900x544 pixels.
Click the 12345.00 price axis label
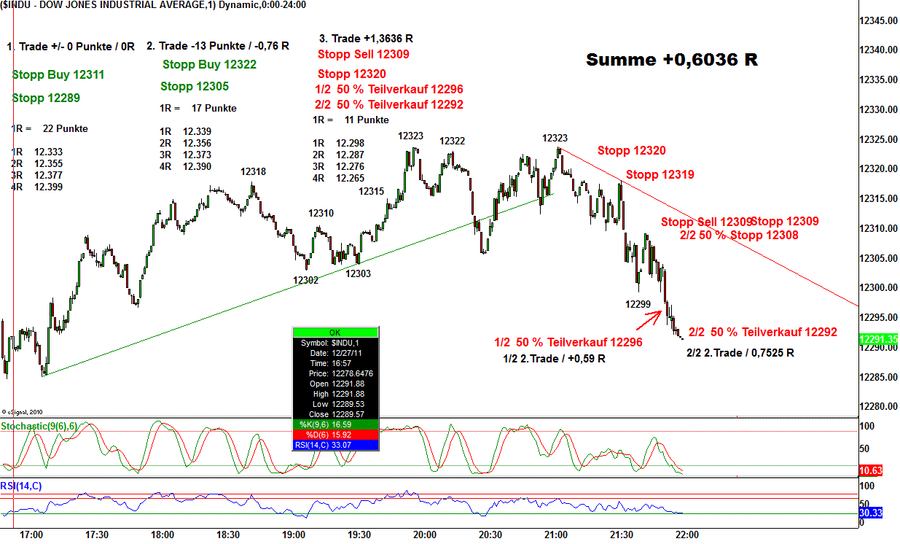click(877, 20)
